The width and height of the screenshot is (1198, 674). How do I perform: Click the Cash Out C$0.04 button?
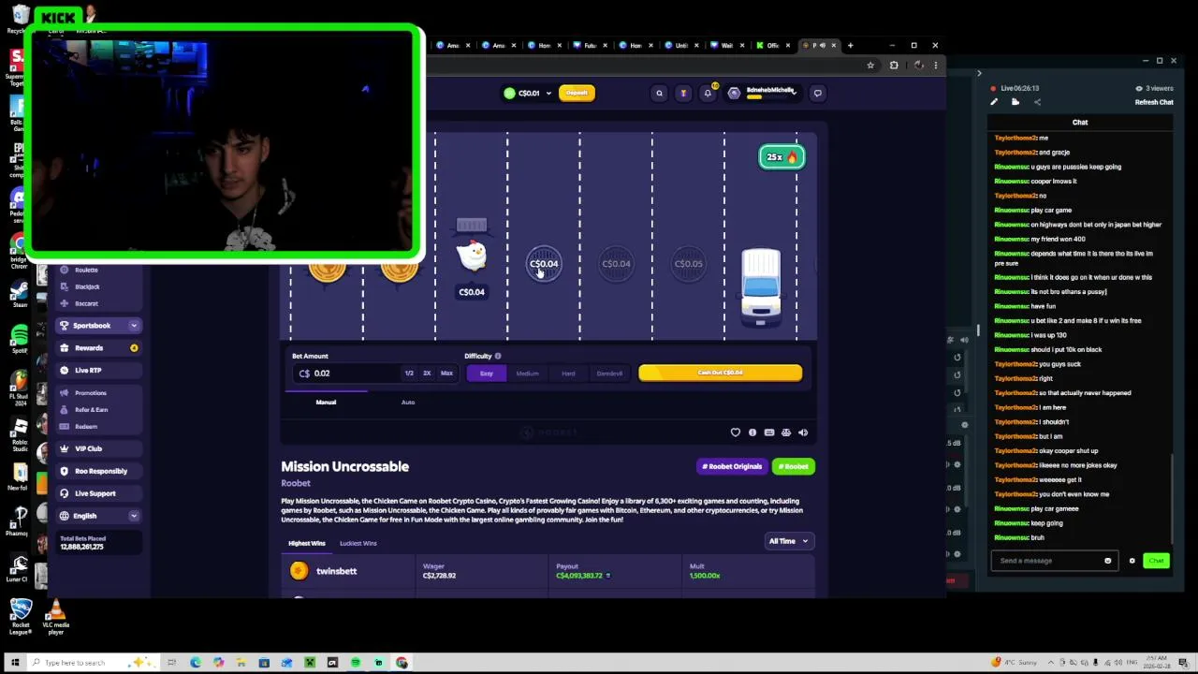pos(720,374)
